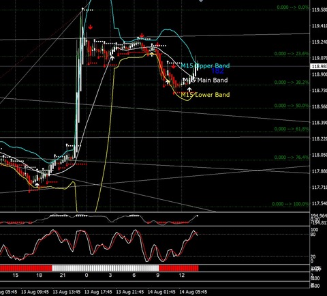Image resolution: width=327 pixels, height=296 pixels.
Task: Click the "14 Aug 05:45" time axis label
Action: (193, 292)
